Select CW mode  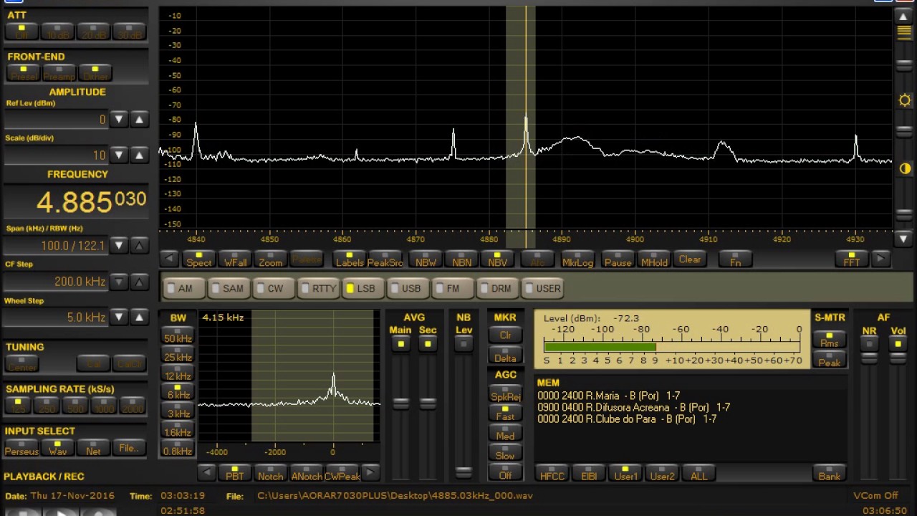(273, 289)
